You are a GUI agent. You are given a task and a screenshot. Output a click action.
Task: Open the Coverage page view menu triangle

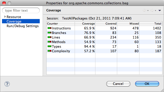pyautogui.click(x=160, y=10)
